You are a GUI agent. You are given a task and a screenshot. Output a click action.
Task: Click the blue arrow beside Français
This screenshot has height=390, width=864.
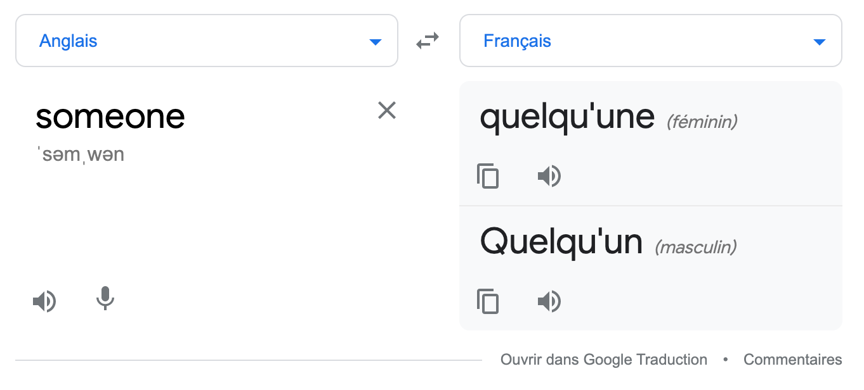[820, 42]
